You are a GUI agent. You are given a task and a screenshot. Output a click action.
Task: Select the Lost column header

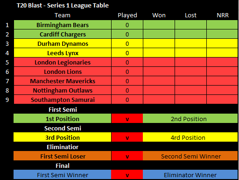pyautogui.click(x=190, y=15)
